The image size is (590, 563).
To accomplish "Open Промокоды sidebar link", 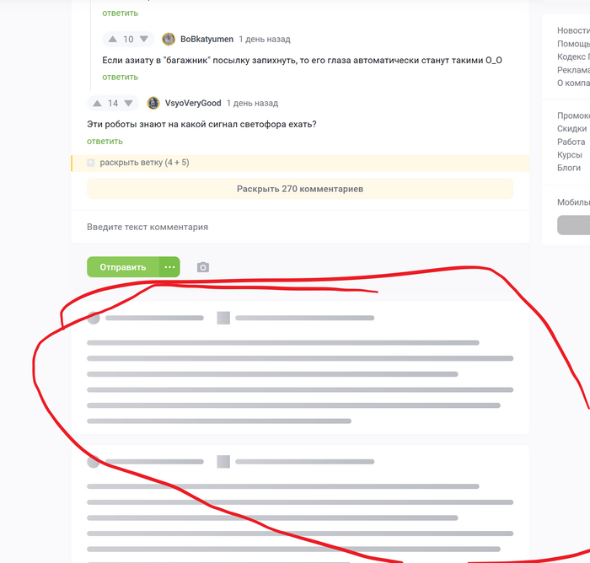I will coord(573,116).
